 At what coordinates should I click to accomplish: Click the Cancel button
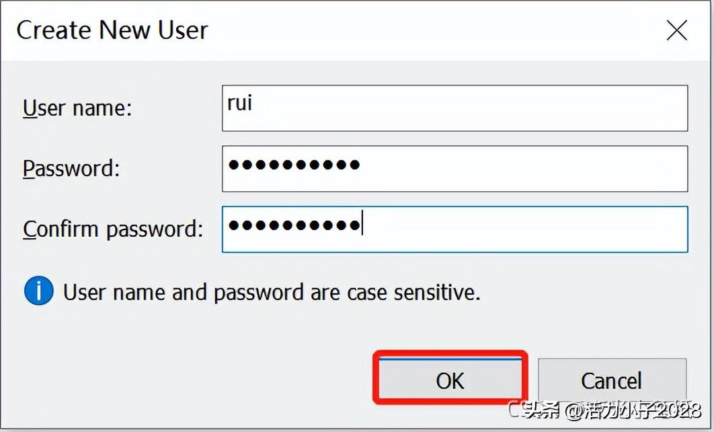click(612, 380)
